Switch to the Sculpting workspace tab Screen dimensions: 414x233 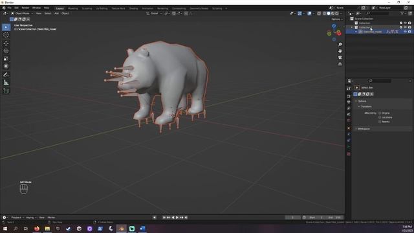point(87,8)
